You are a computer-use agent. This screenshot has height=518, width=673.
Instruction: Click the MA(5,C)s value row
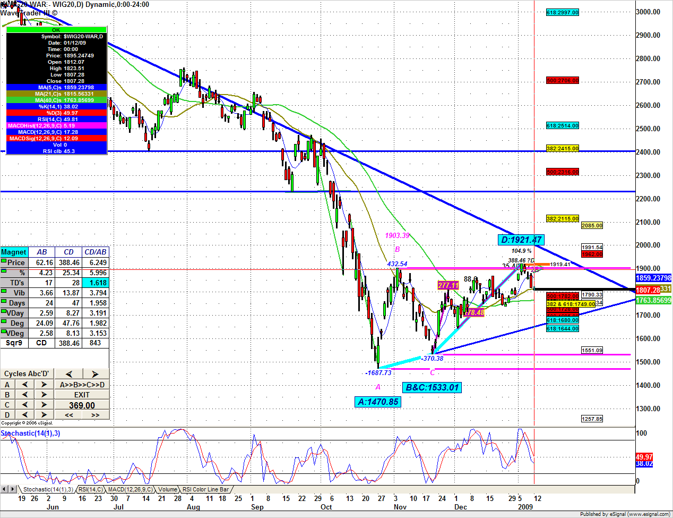tap(56, 87)
